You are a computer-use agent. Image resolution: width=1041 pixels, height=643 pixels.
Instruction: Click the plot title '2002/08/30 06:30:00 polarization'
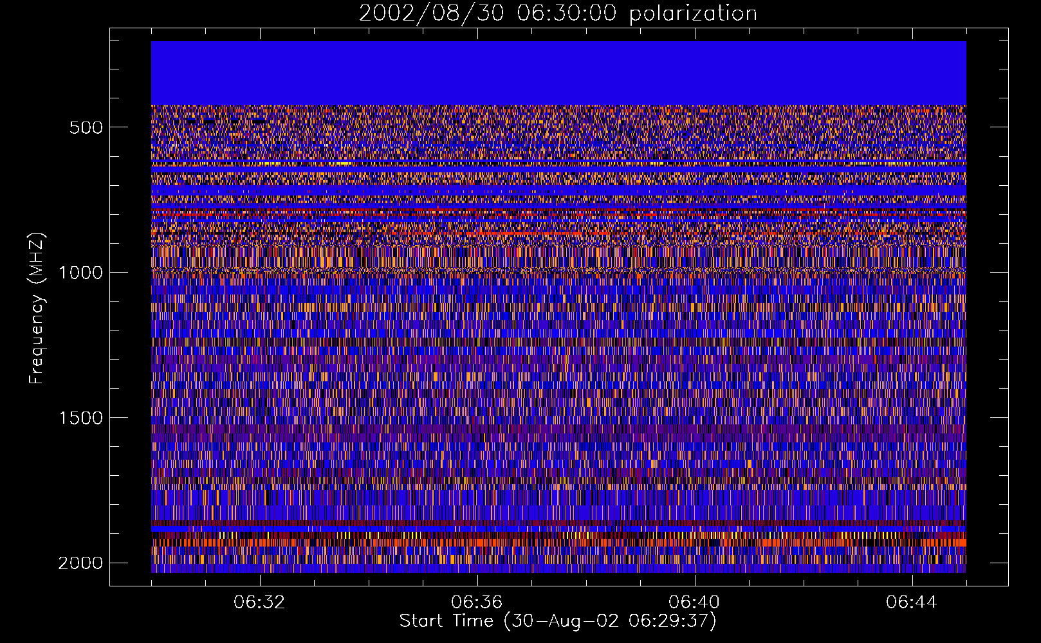coord(558,14)
